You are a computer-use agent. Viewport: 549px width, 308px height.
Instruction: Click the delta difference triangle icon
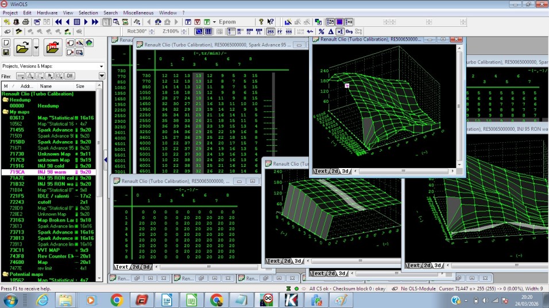(331, 31)
